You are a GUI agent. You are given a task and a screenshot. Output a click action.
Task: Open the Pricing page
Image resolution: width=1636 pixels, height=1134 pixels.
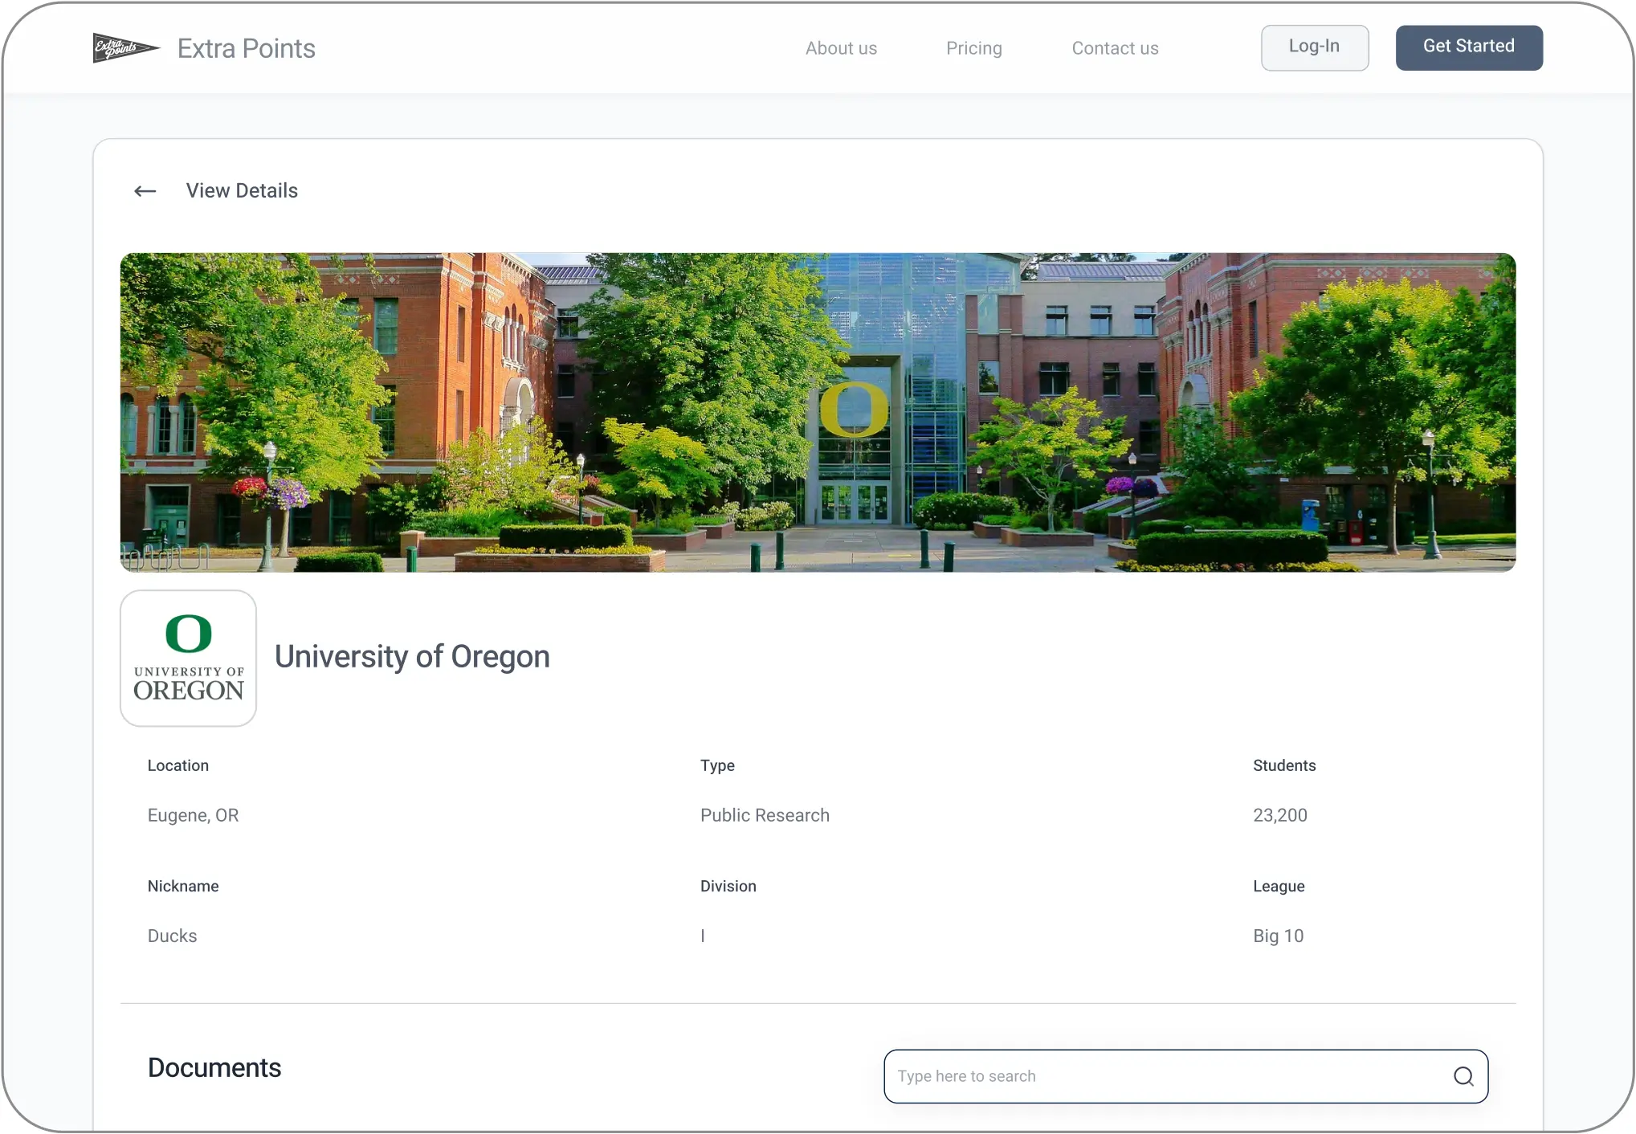[x=974, y=48]
